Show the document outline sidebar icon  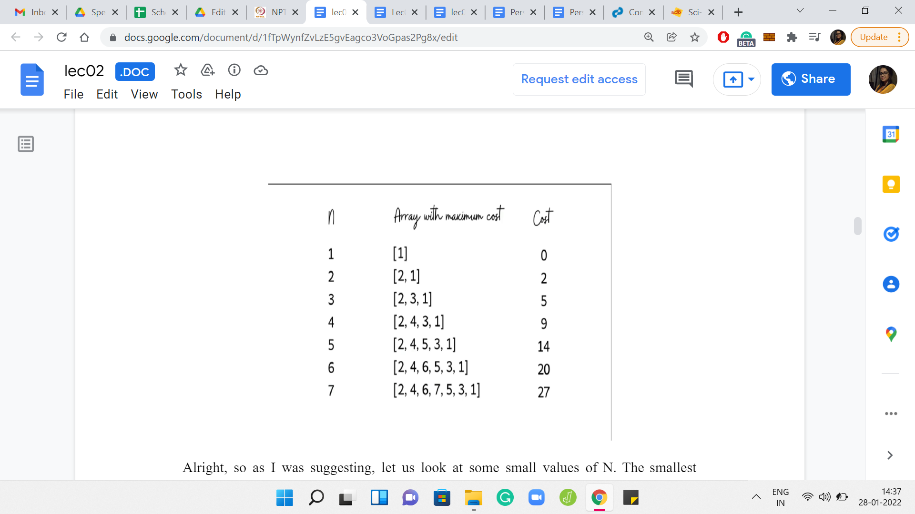pos(26,144)
